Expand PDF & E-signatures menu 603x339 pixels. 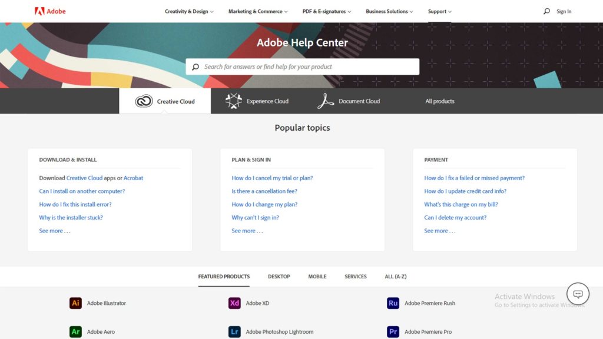pyautogui.click(x=326, y=12)
